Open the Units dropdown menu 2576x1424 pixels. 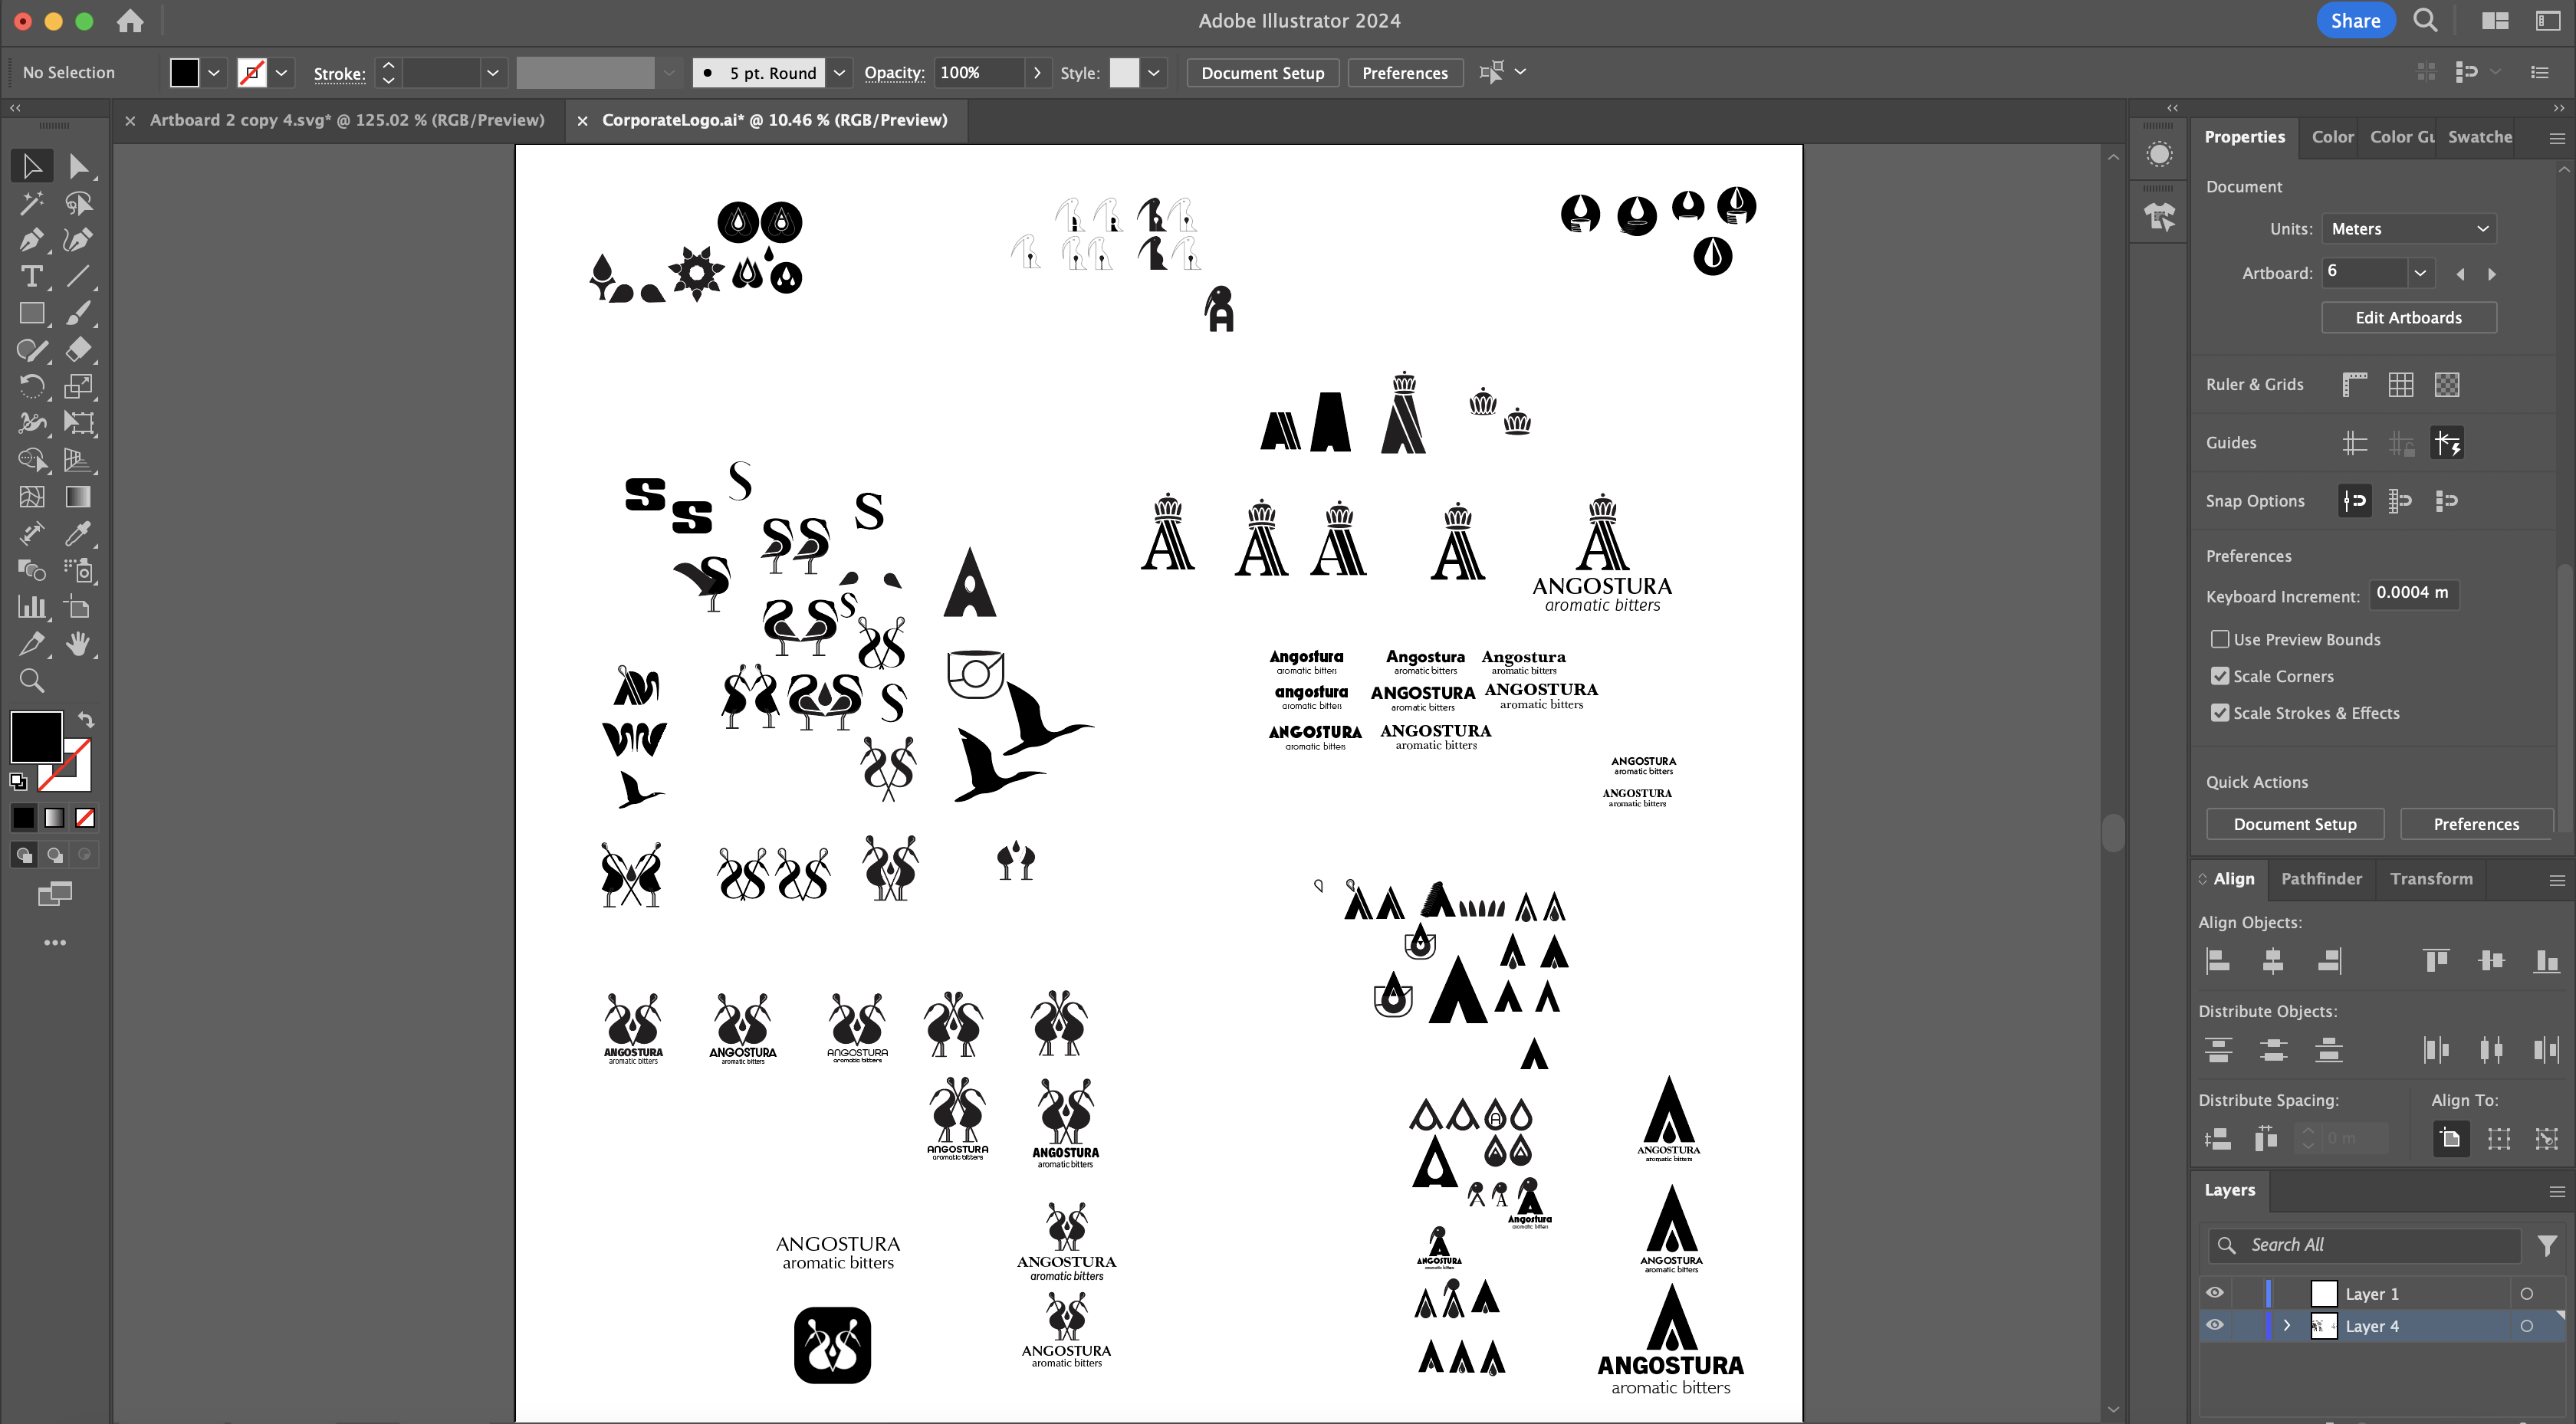[2410, 228]
